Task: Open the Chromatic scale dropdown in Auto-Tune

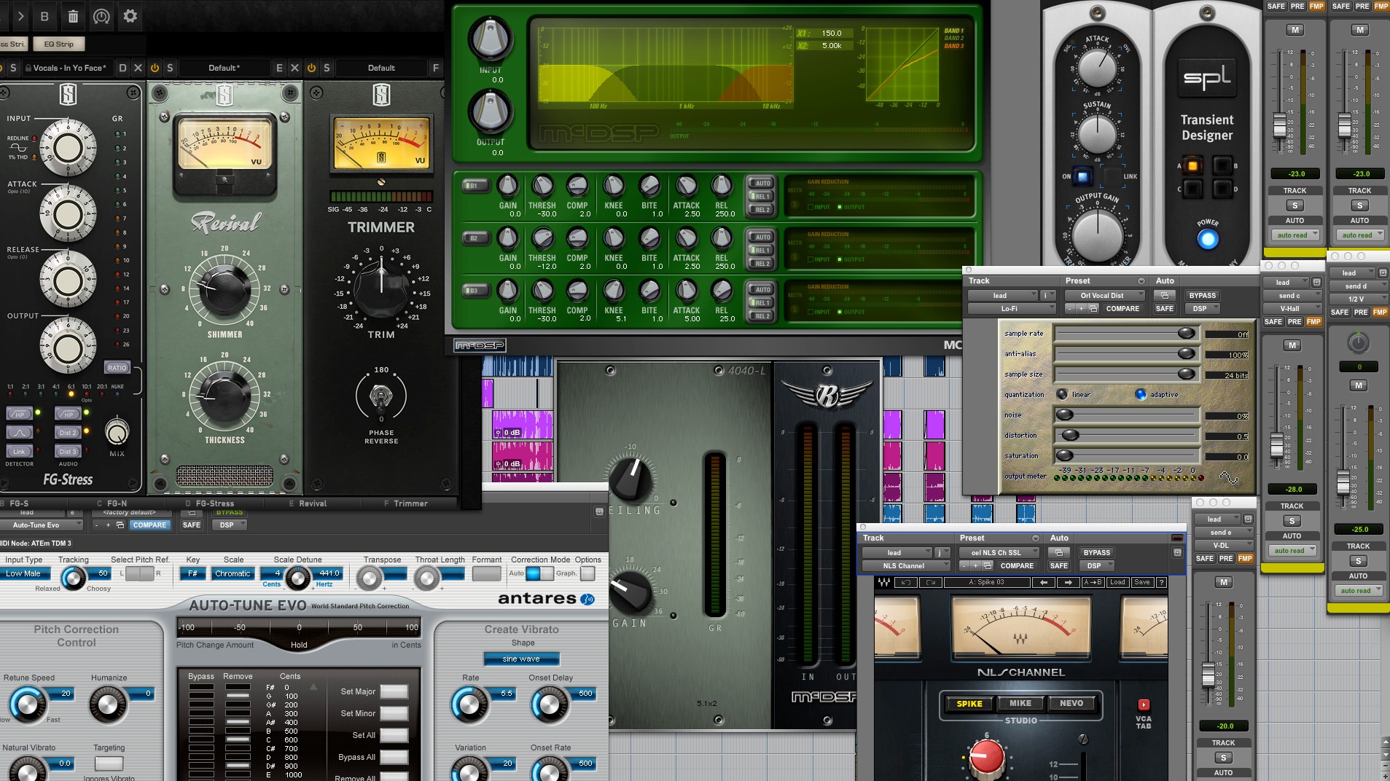Action: (233, 574)
